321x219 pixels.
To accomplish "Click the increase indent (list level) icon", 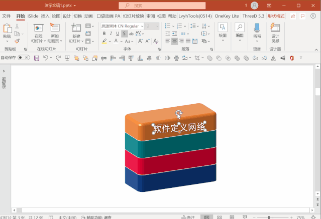I will coord(174,33).
